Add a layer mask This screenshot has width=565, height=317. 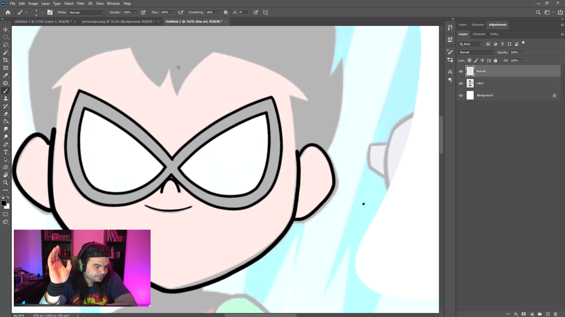click(x=524, y=314)
